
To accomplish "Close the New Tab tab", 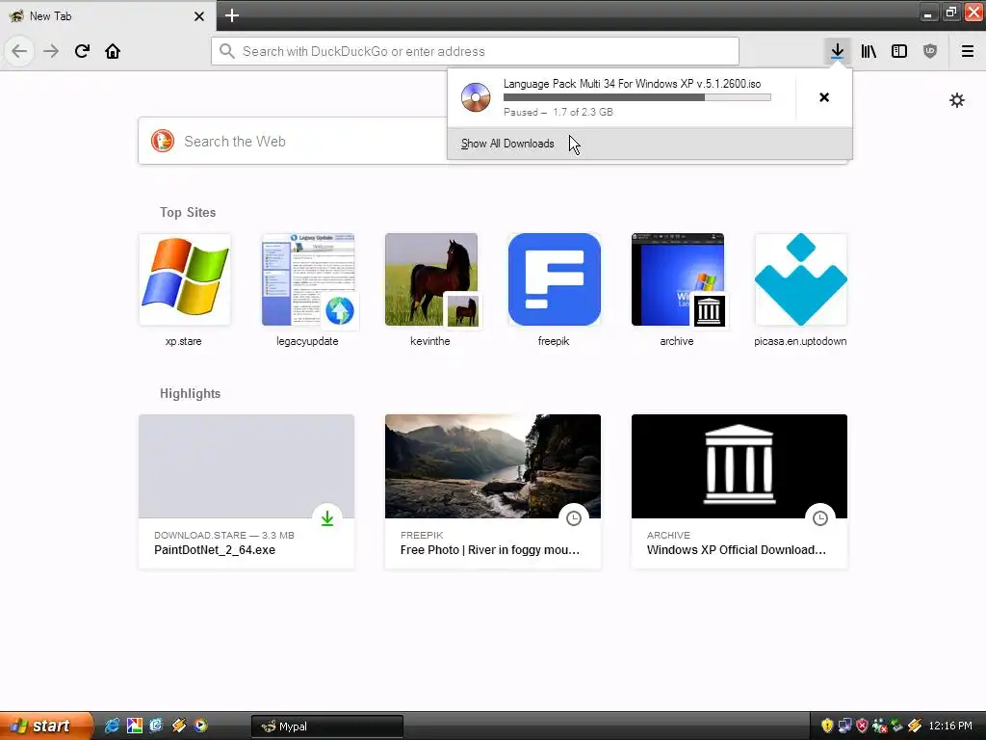I will pos(199,16).
